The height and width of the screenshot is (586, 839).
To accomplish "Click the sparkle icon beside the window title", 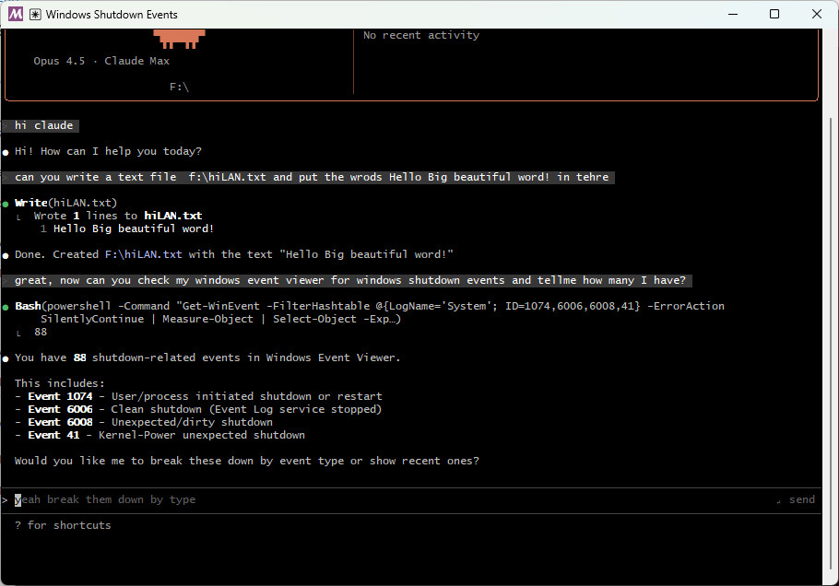I will click(x=33, y=14).
